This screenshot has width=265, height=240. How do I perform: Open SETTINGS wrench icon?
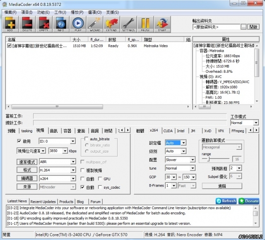[x=128, y=24]
